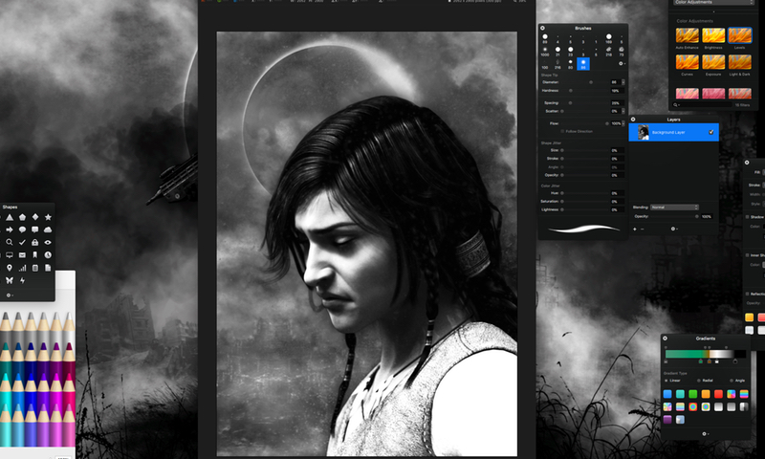
Task: Choose the lightning bolt shape
Action: click(22, 280)
